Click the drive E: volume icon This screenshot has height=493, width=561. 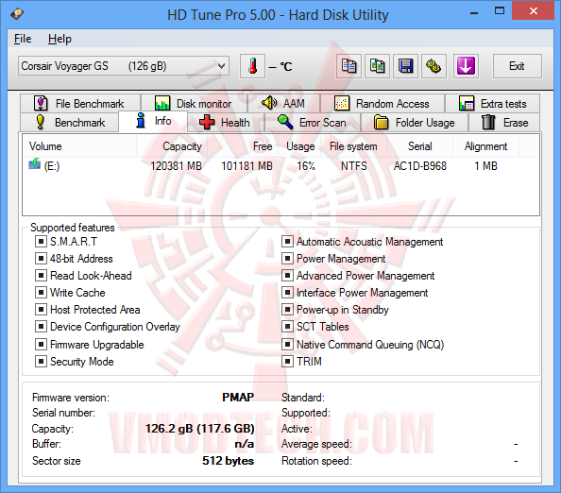[x=34, y=164]
